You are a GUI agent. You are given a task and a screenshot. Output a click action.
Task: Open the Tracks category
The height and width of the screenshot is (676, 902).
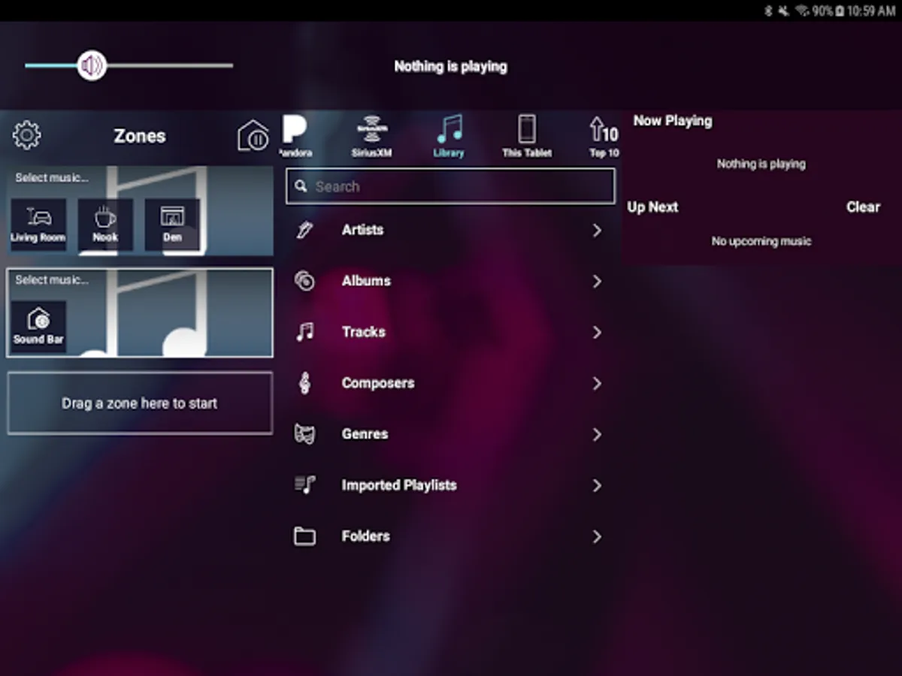[x=450, y=332]
